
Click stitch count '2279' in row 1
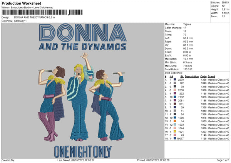click(x=181, y=80)
